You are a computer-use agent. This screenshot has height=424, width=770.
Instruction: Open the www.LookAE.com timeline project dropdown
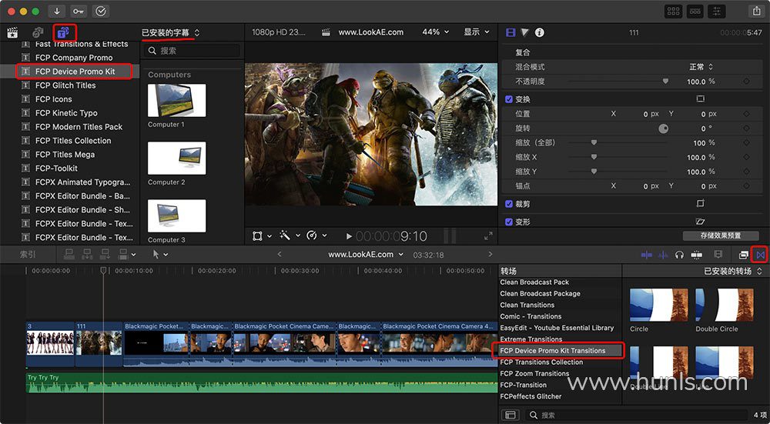(366, 254)
